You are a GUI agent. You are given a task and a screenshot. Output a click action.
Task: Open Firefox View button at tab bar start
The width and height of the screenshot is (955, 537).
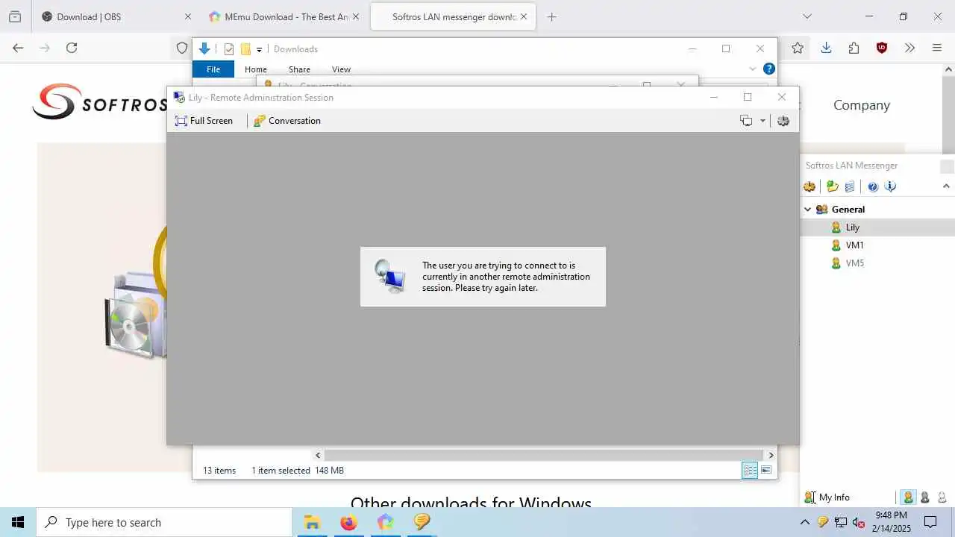pyautogui.click(x=15, y=16)
